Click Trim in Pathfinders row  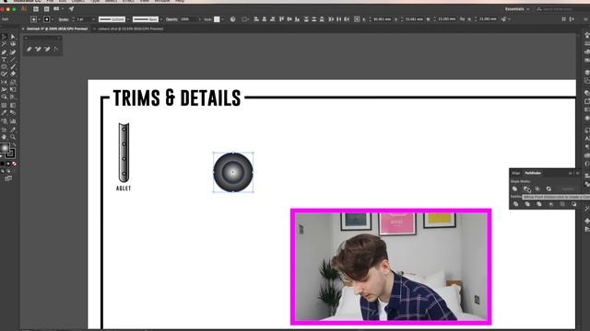click(527, 204)
